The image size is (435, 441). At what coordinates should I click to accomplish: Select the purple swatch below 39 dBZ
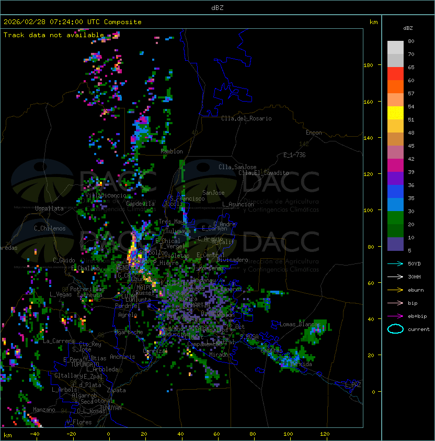click(x=395, y=178)
